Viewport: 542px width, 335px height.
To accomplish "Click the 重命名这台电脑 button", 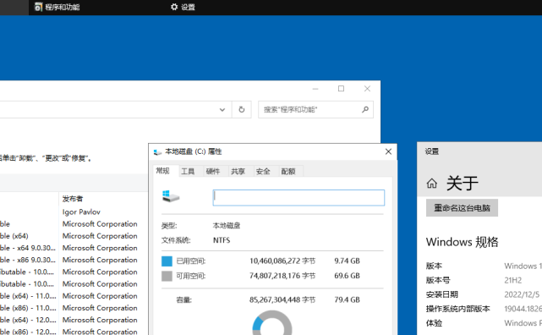I will 462,208.
